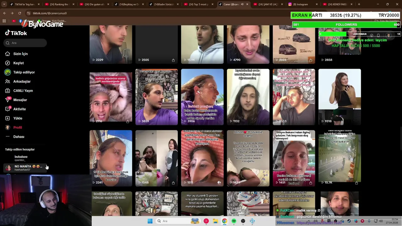
Task: Click the Windows taskbar Ara search box
Action: 178,221
